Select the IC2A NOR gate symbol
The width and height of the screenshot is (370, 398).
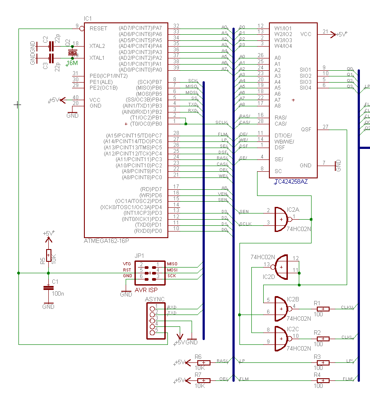coord(283,219)
